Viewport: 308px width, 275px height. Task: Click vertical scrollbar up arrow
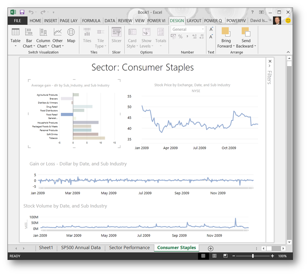[289, 58]
